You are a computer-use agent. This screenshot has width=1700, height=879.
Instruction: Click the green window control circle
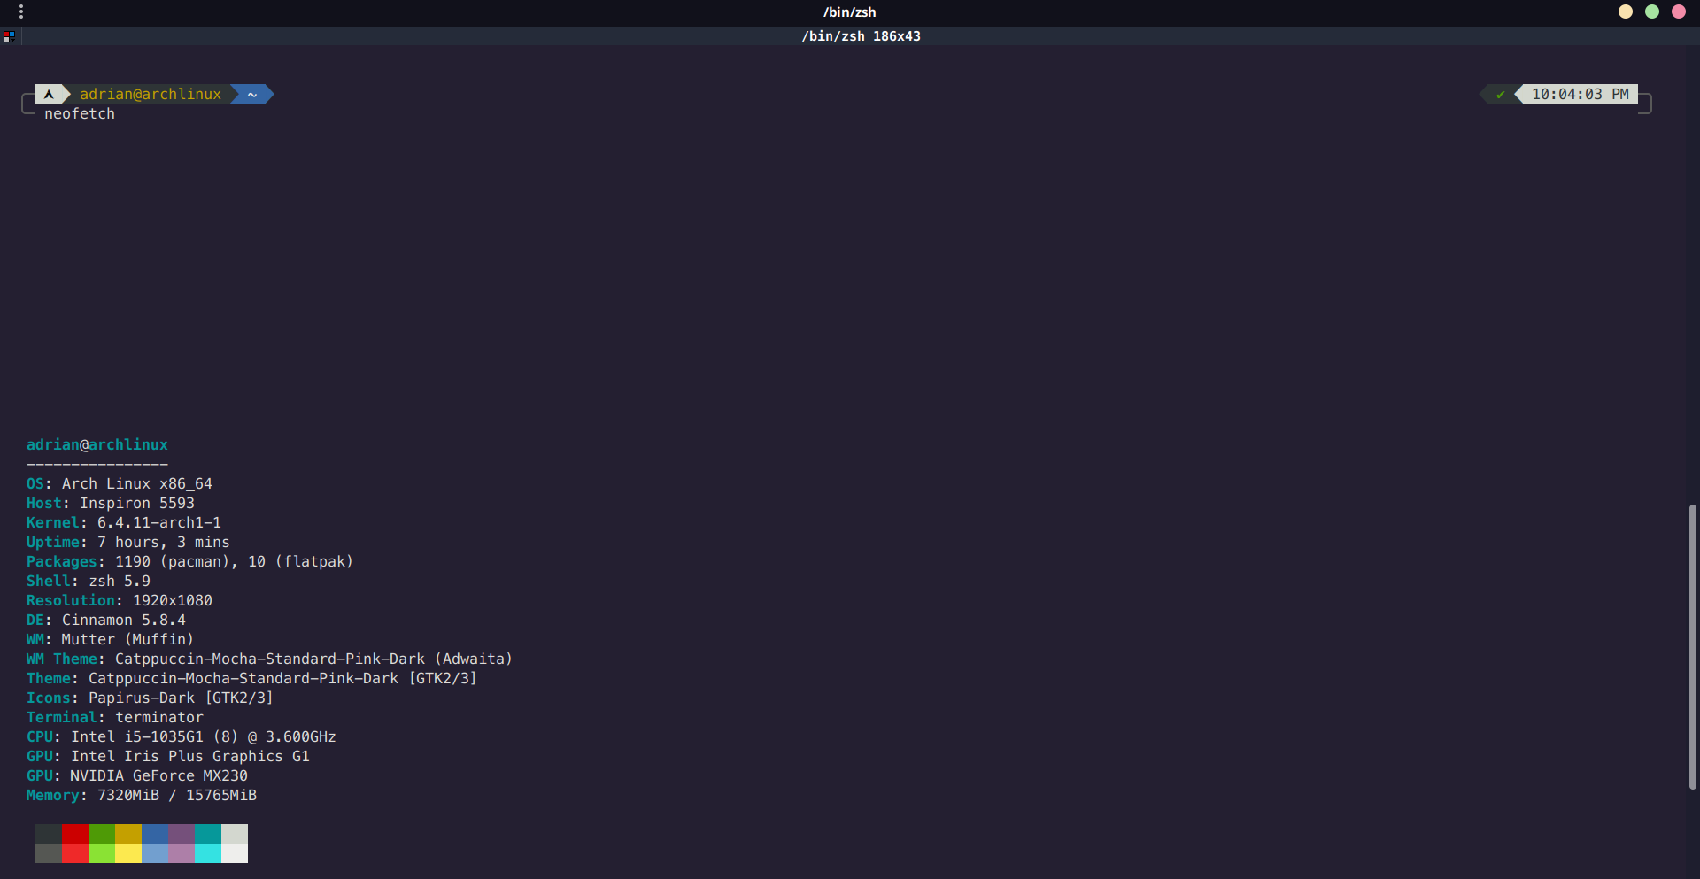click(x=1652, y=12)
